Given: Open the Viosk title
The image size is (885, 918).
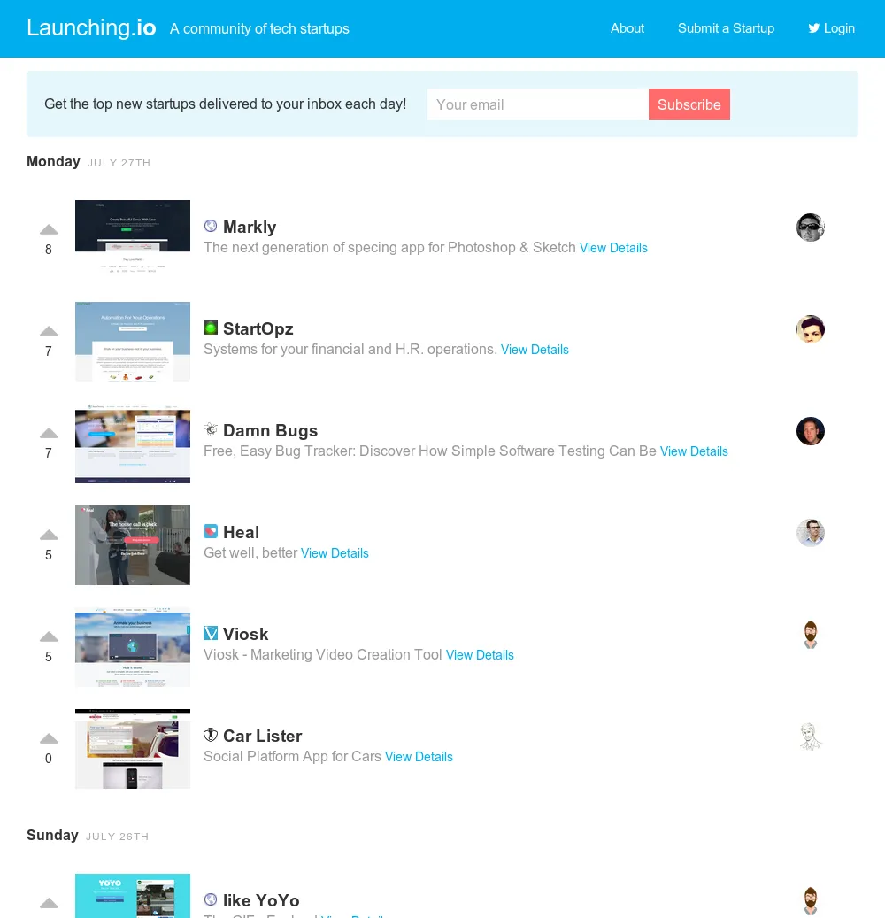Looking at the screenshot, I should point(246,635).
